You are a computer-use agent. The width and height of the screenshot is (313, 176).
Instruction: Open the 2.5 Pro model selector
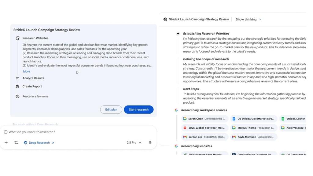coord(134,143)
